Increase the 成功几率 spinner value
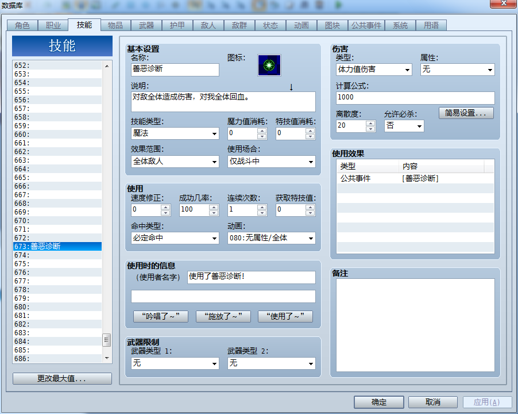Image resolution: width=518 pixels, height=414 pixels. click(214, 207)
